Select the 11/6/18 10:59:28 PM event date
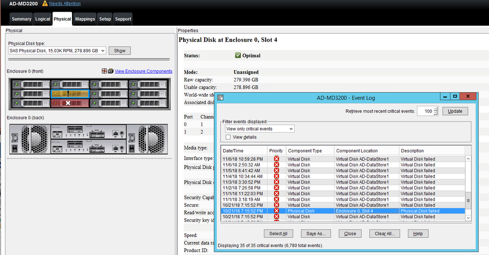489x255 pixels. tap(243, 159)
